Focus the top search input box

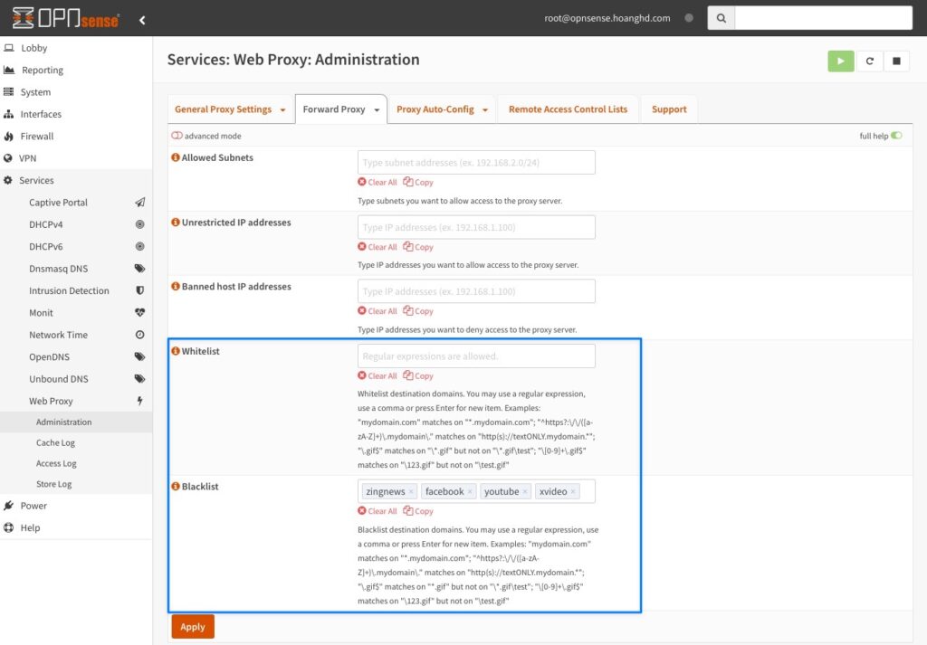(x=824, y=18)
